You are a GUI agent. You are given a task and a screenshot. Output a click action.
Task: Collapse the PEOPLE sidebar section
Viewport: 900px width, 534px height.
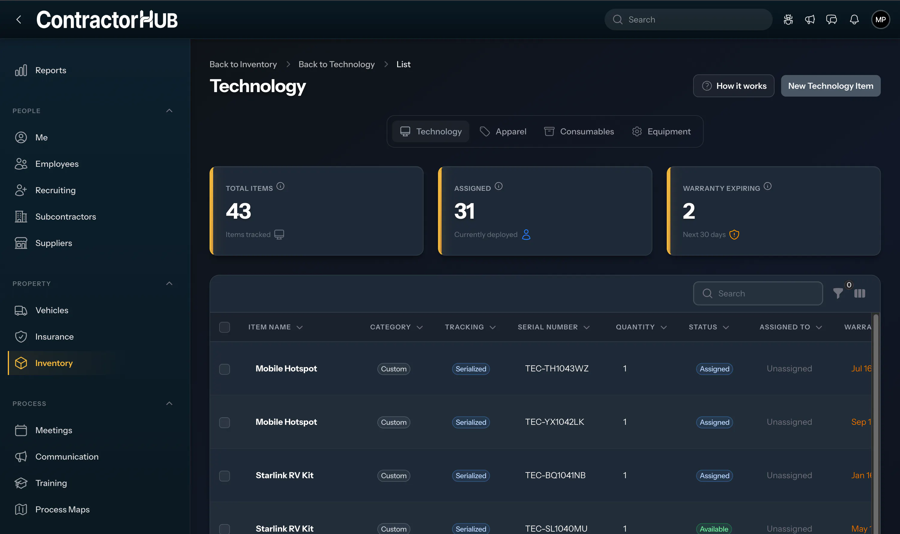click(x=169, y=110)
